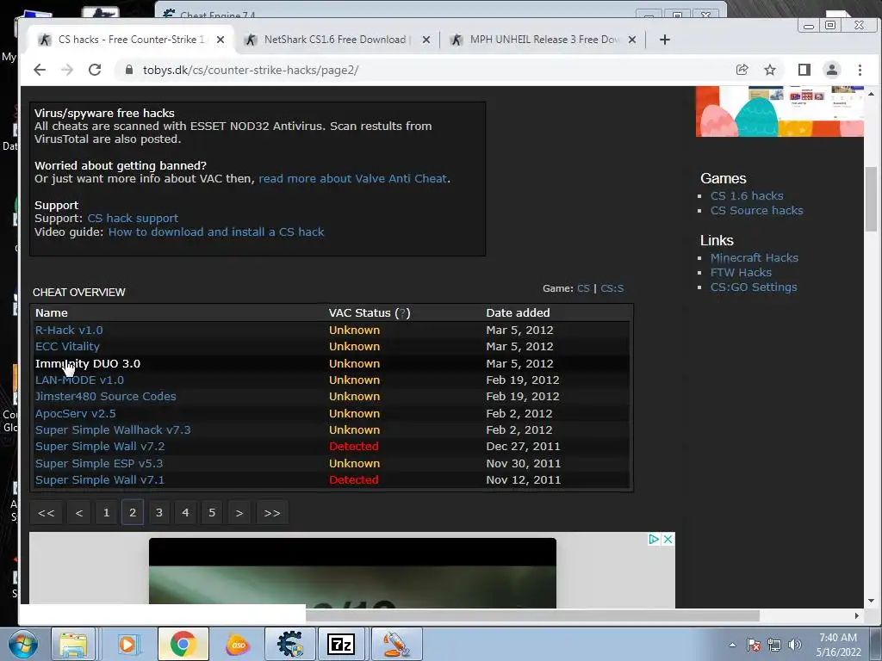The height and width of the screenshot is (661, 882).
Task: Open the Chrome three-dot menu
Action: (860, 70)
